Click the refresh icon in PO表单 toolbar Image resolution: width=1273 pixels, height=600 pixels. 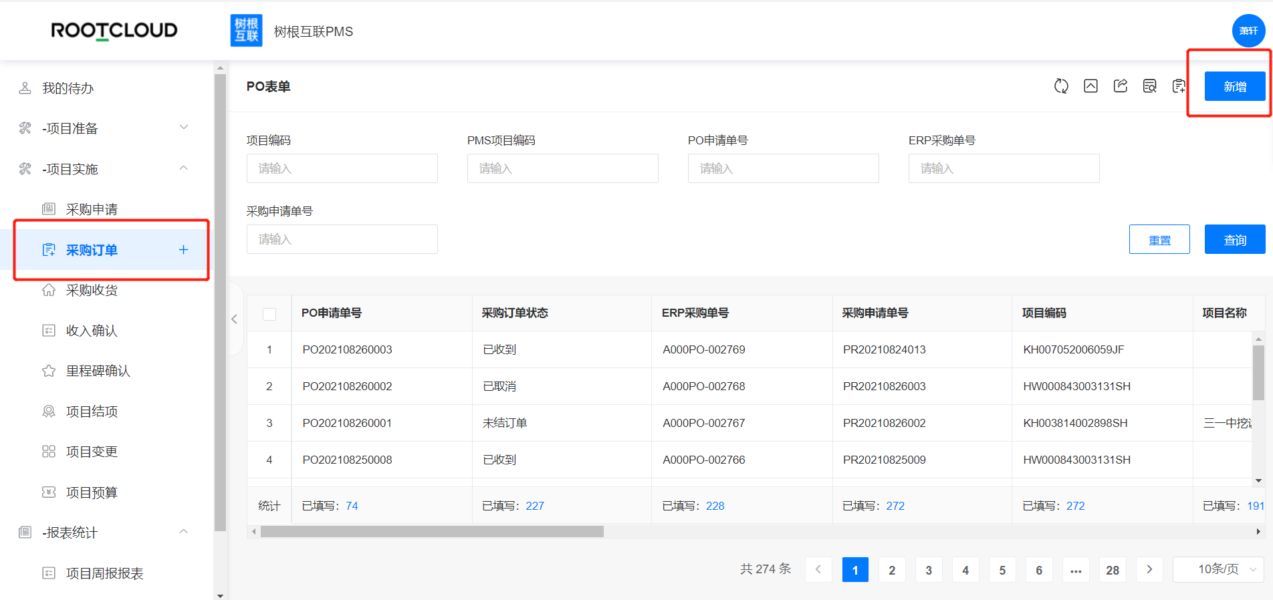coord(1061,86)
